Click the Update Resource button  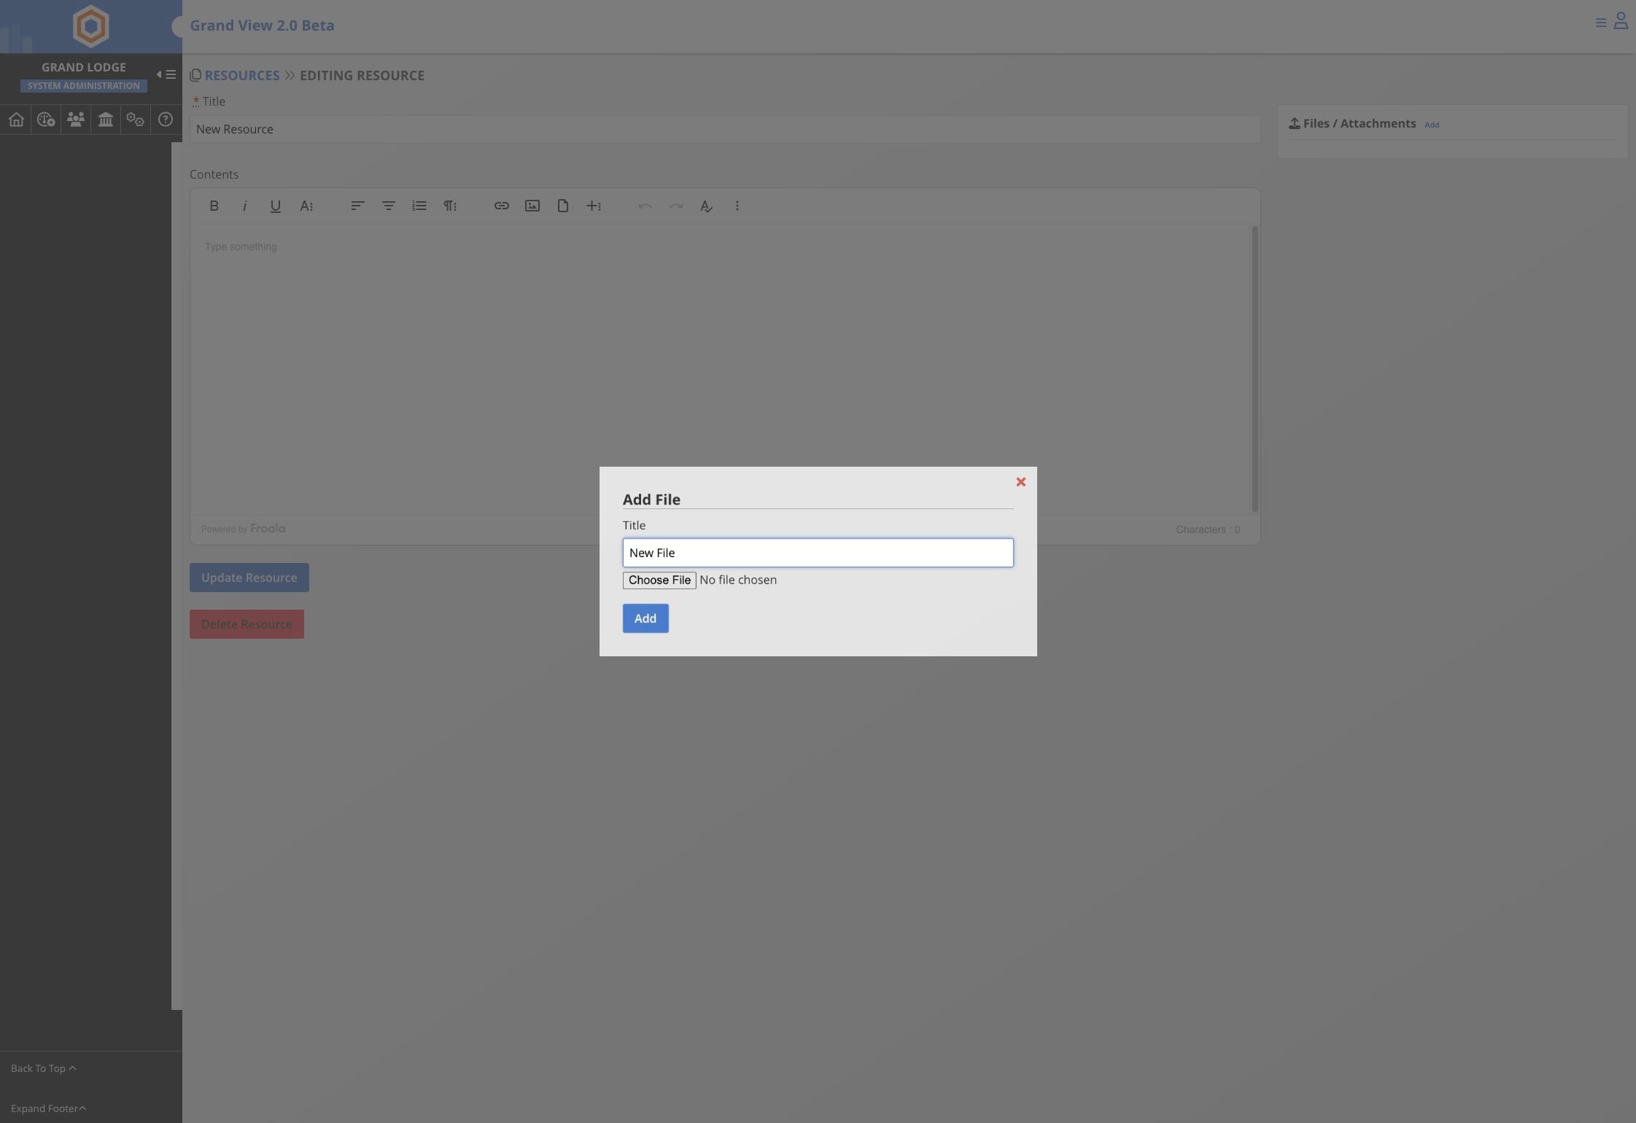249,578
